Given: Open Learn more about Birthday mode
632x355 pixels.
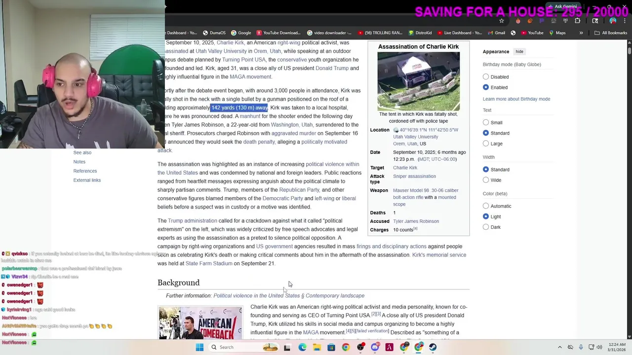Looking at the screenshot, I should 516,99.
